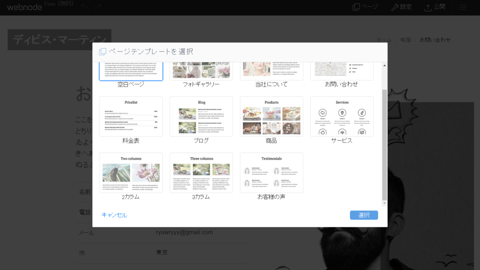Open the 略歴 navigation link
Image resolution: width=480 pixels, height=270 pixels.
(405, 40)
